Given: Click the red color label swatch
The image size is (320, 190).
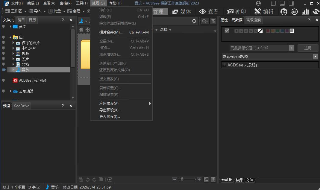Looking at the screenshot, I should coord(268,31).
